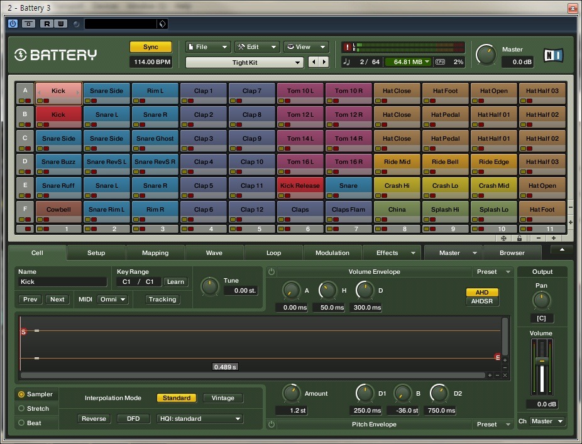
Task: Add a row with the side plus button
Action: coord(571,222)
